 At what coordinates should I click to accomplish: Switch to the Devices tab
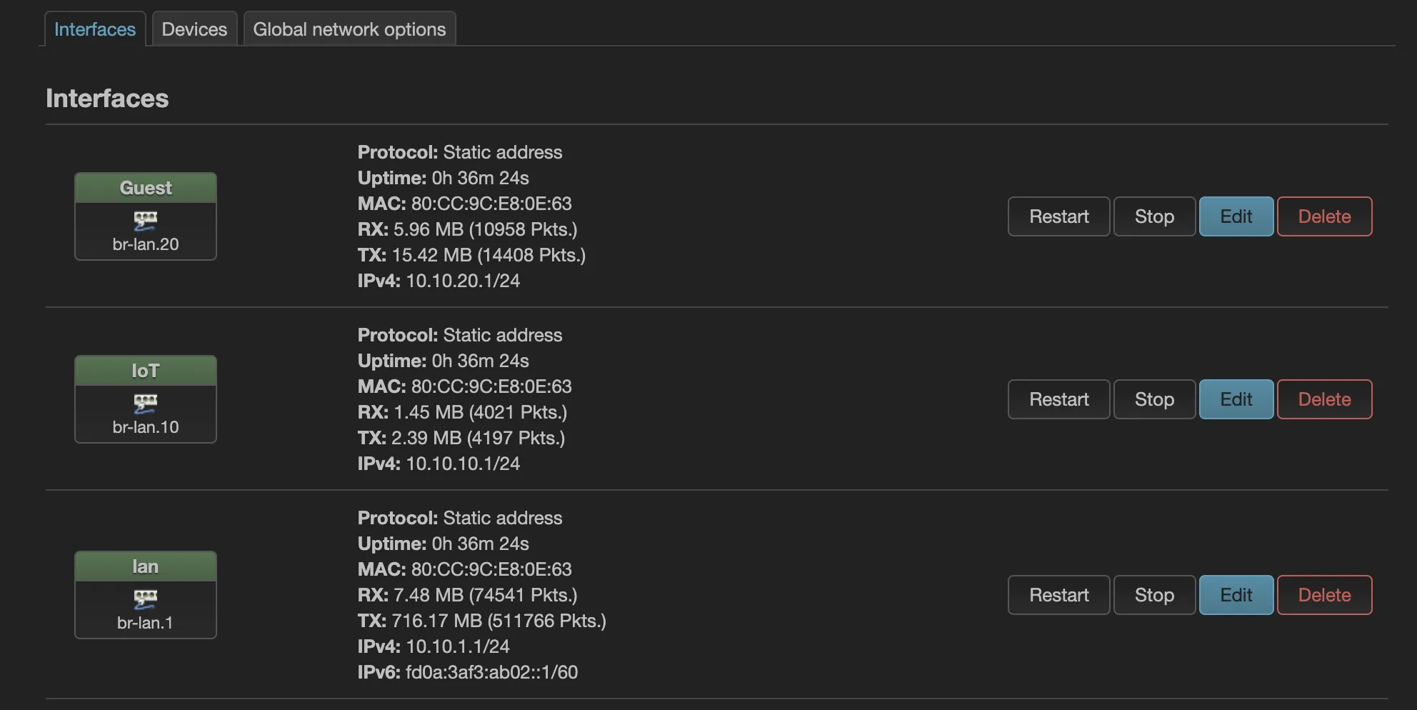coord(194,29)
